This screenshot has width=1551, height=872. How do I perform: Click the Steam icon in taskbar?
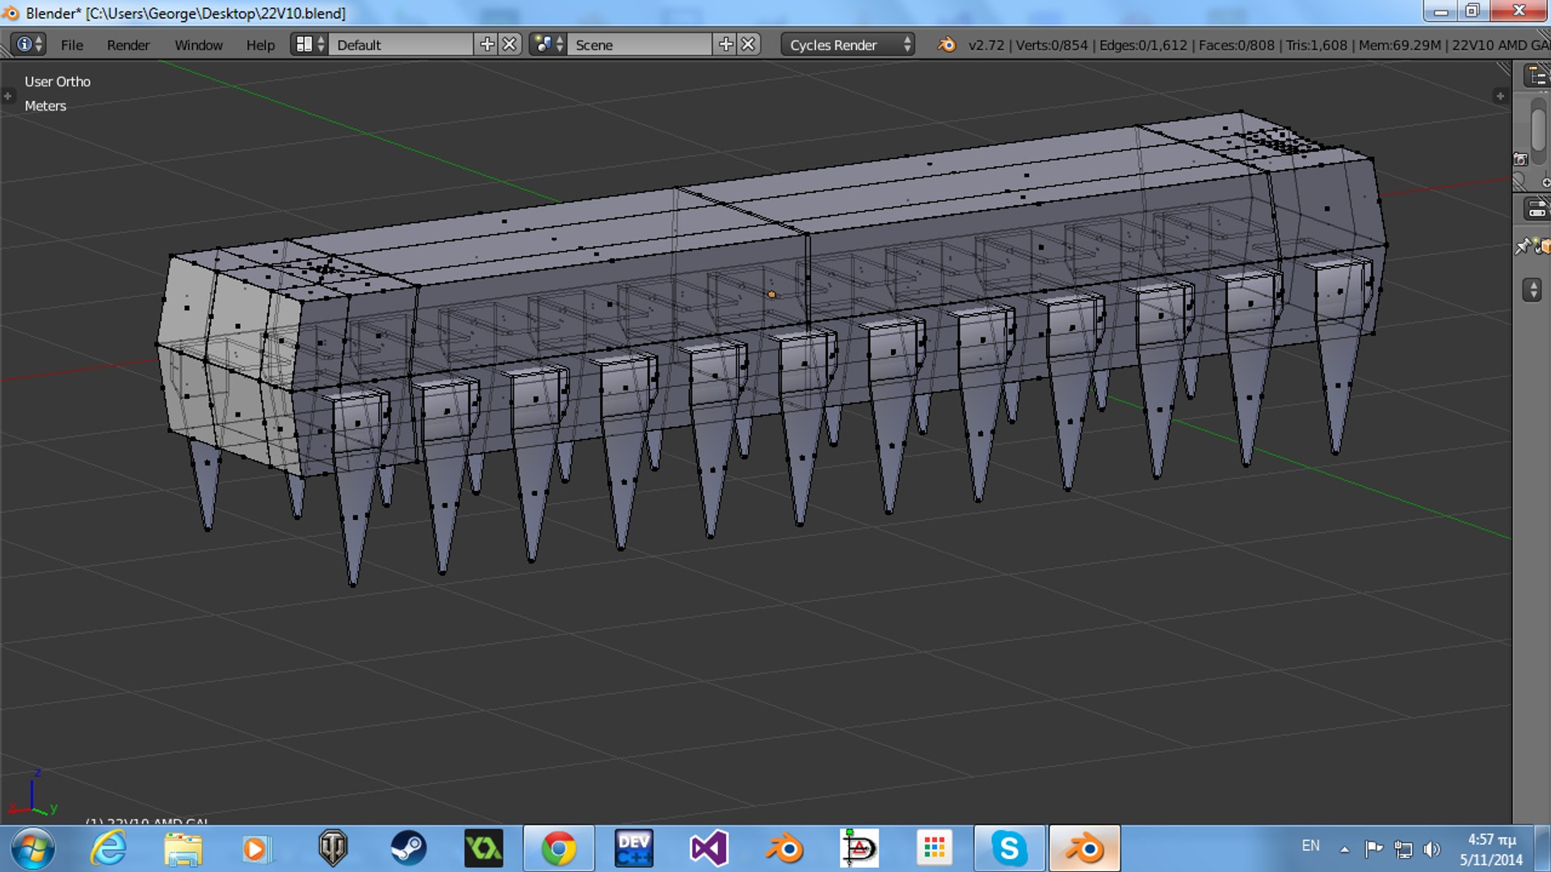pos(408,849)
